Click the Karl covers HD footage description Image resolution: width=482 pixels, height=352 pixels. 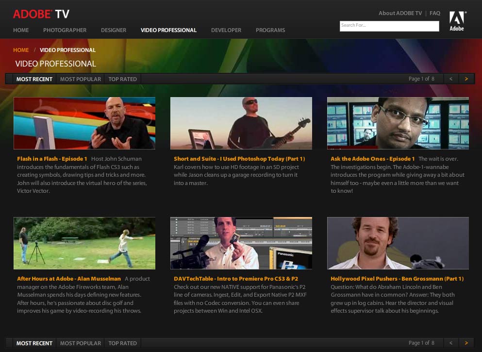pyautogui.click(x=236, y=175)
